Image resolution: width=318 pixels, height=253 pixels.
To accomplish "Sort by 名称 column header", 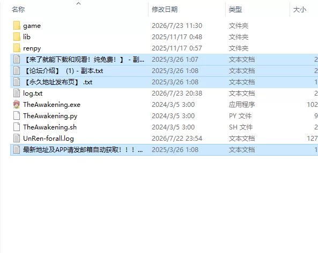I will tap(18, 9).
